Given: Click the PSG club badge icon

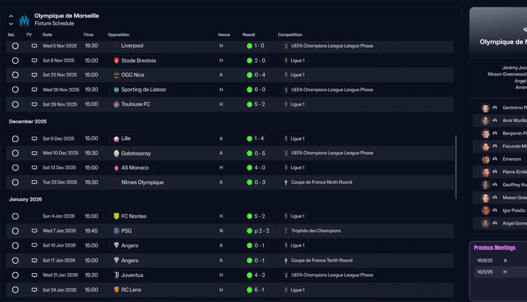Looking at the screenshot, I should point(117,231).
